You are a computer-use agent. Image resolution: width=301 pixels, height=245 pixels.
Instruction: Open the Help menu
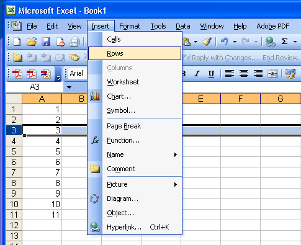click(240, 26)
